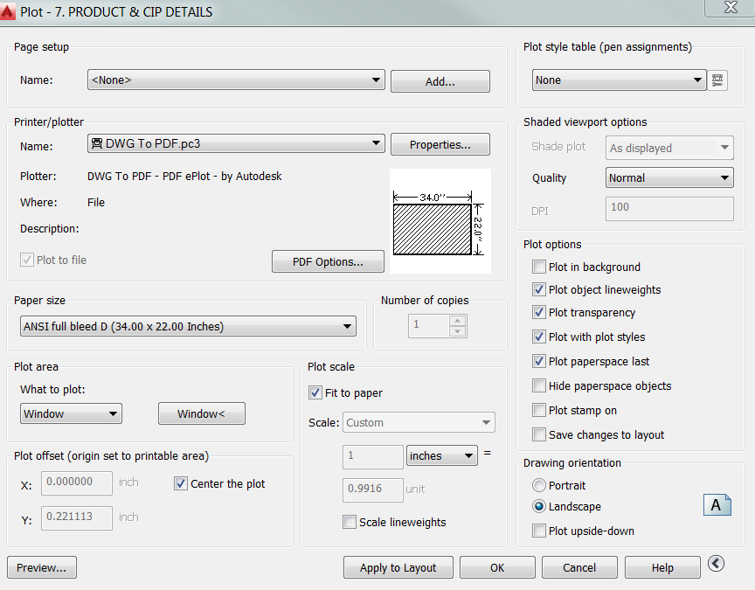Click Apply to Layout
755x590 pixels.
[x=398, y=567]
